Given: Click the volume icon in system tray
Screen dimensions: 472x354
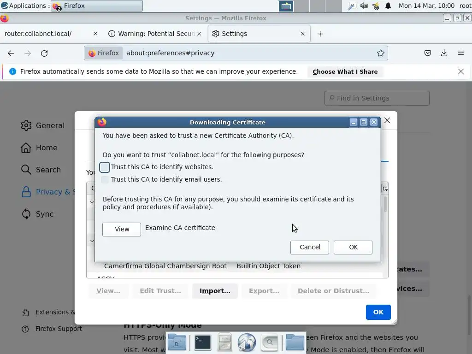Looking at the screenshot, I should click(364, 6).
